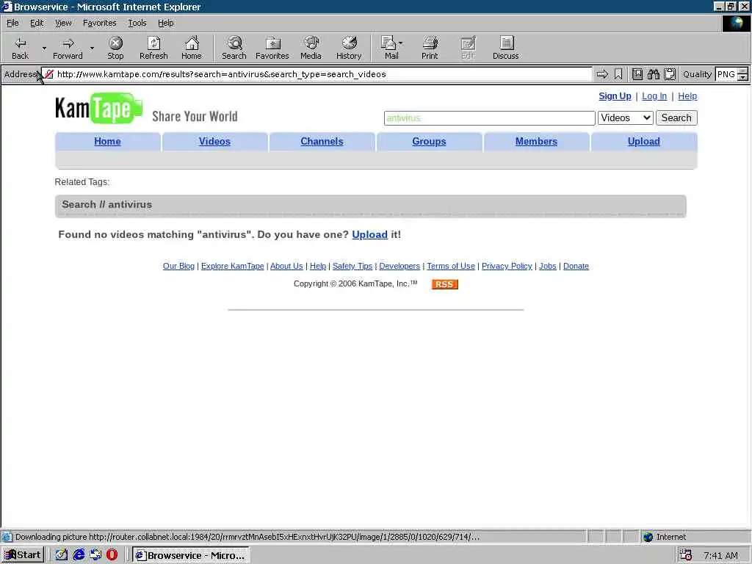This screenshot has height=564, width=752.
Task: Launch Opera from the Quick Launch bar
Action: click(112, 555)
